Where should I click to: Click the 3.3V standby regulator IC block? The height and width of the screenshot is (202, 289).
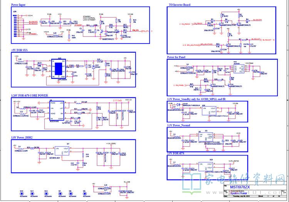tap(209, 111)
